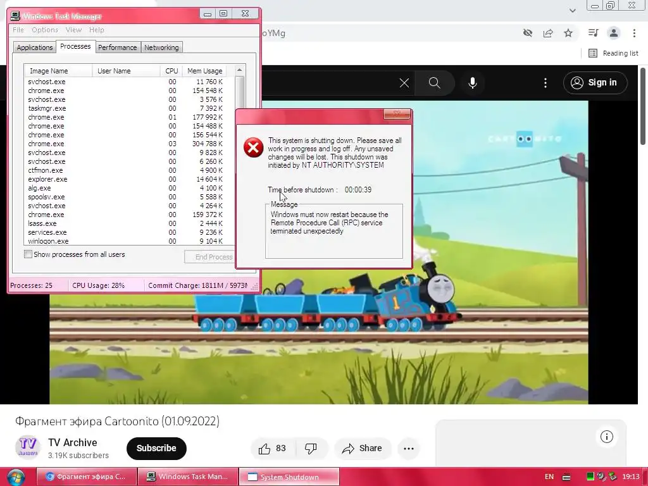Close the System Shutdown dialog
The height and width of the screenshot is (486, 648).
(x=397, y=114)
